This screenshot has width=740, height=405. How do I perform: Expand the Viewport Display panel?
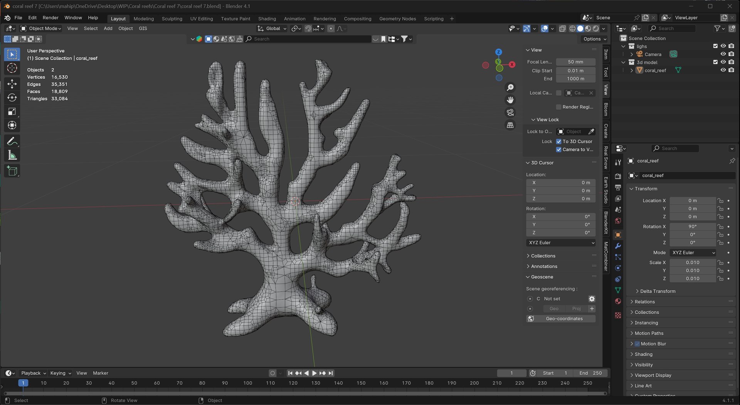652,375
